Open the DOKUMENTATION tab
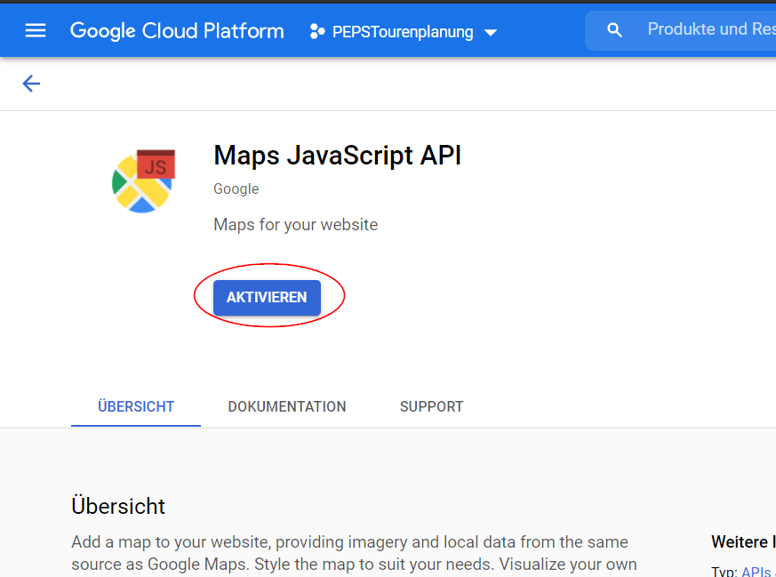 (x=287, y=406)
